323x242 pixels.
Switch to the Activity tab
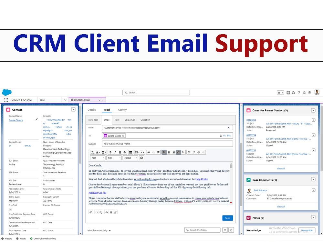[x=122, y=110]
